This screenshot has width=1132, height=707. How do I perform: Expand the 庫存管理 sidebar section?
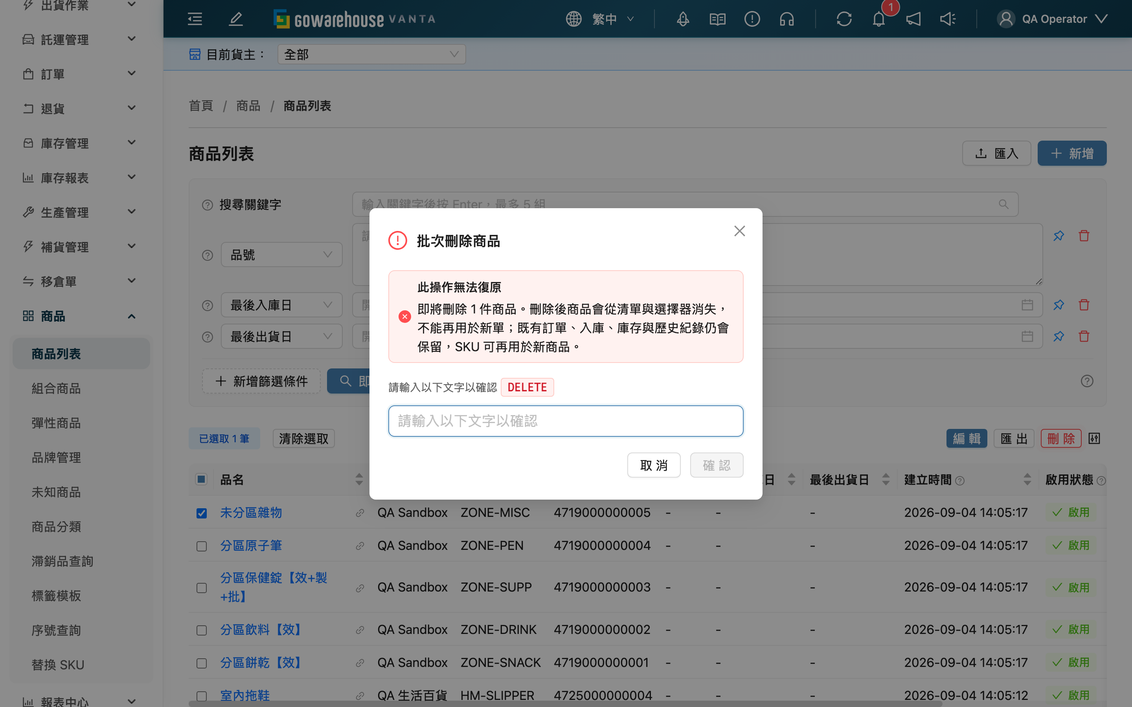click(x=79, y=143)
